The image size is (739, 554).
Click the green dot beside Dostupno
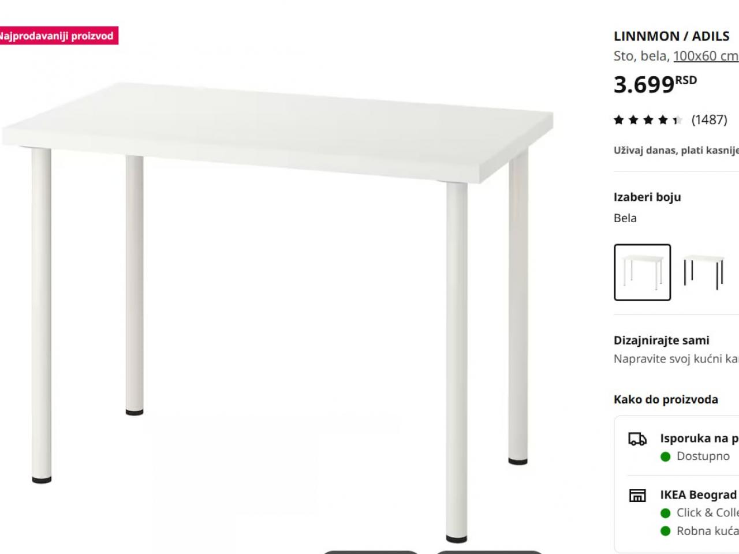click(666, 456)
